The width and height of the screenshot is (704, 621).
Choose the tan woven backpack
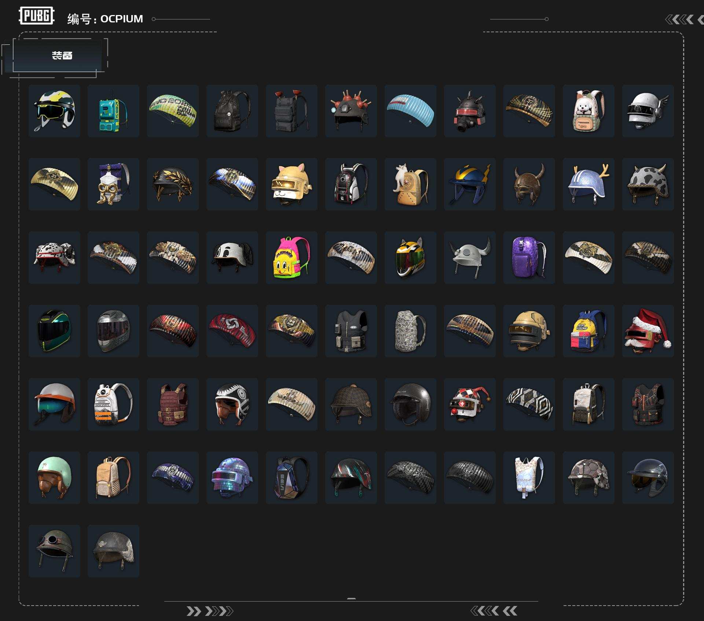click(x=113, y=478)
